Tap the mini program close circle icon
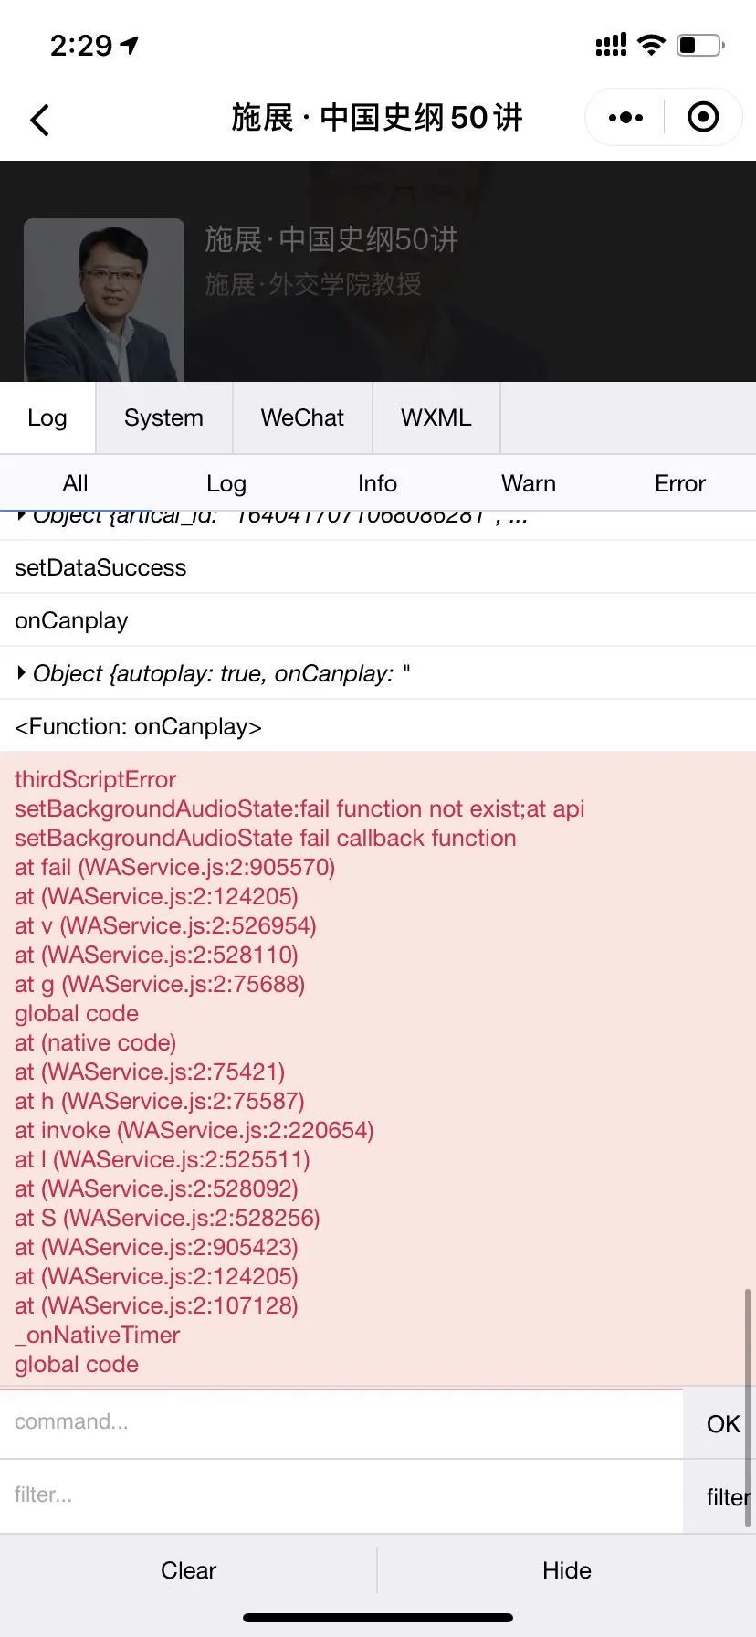The width and height of the screenshot is (756, 1637). coord(703,118)
